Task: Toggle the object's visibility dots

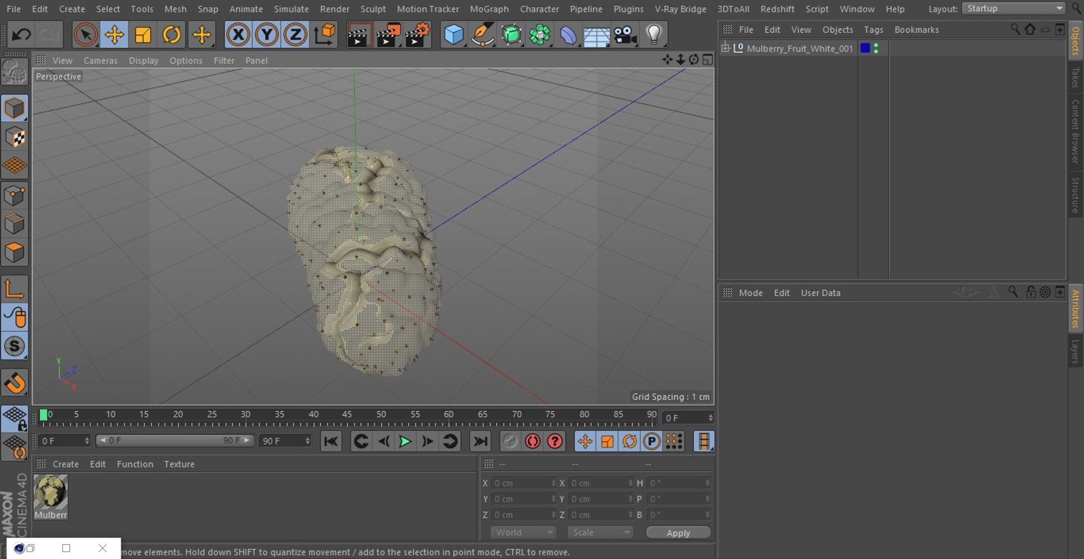Action: (876, 49)
